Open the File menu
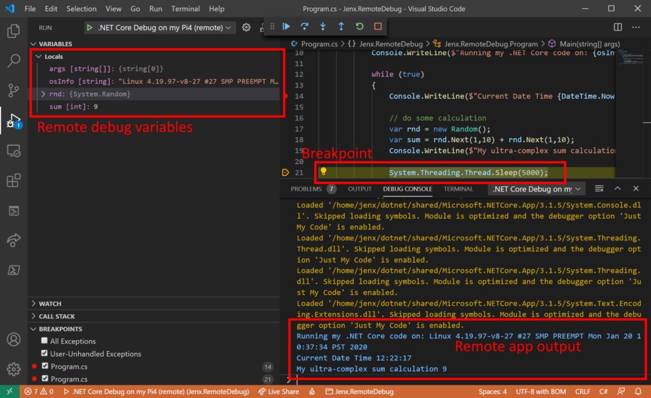This screenshot has width=651, height=398. 30,9
